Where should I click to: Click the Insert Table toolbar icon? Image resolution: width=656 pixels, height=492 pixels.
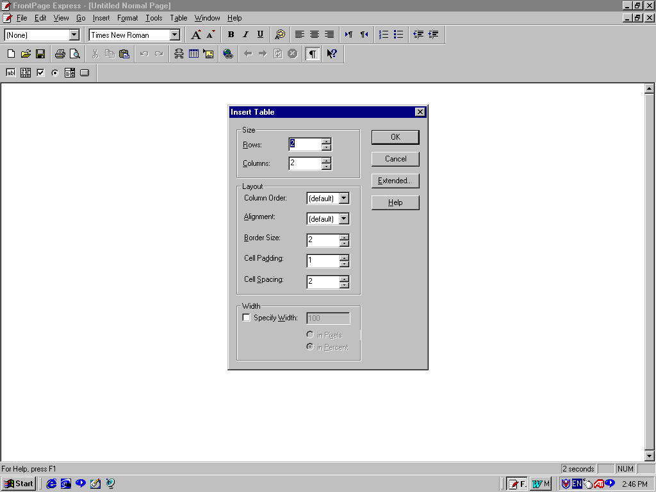coord(193,54)
